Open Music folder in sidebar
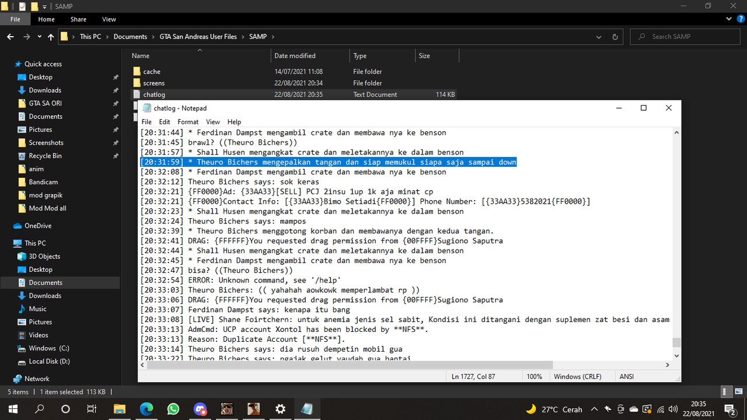This screenshot has height=420, width=747. pos(37,309)
